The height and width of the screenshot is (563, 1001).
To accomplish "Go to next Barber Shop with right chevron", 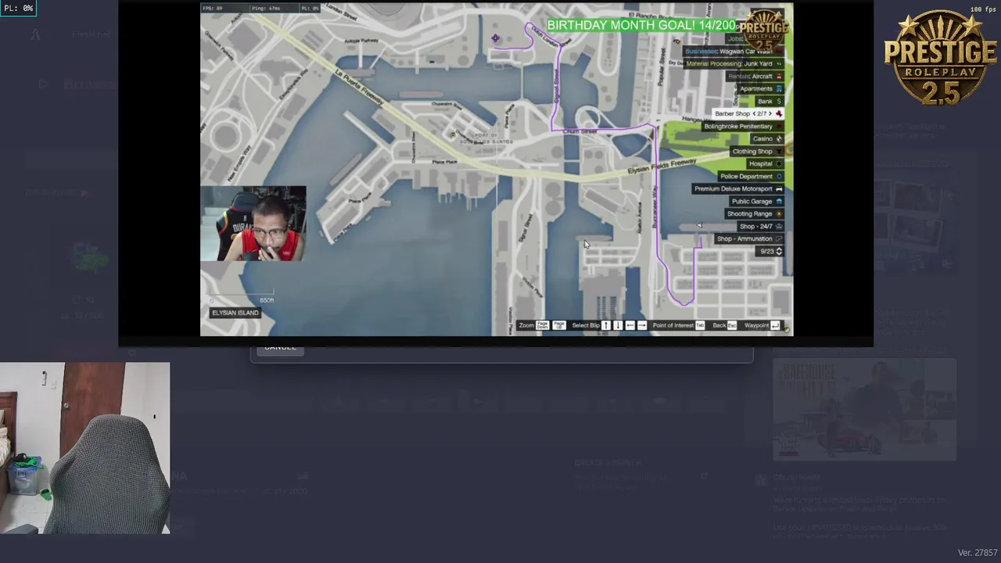I will click(x=770, y=113).
